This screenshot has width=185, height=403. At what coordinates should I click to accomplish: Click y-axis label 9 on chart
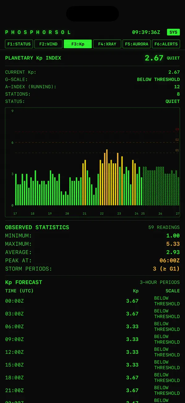point(12,111)
